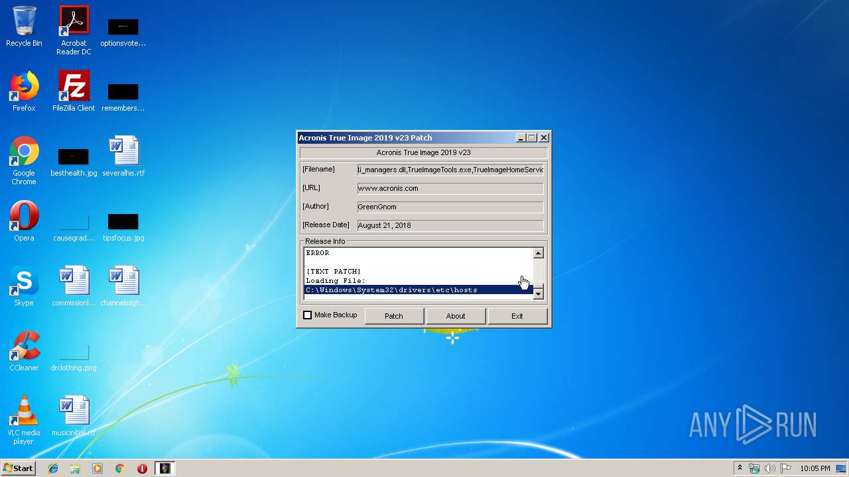Launch Skype desktop shortcut
Image resolution: width=849 pixels, height=477 pixels.
coord(24,286)
